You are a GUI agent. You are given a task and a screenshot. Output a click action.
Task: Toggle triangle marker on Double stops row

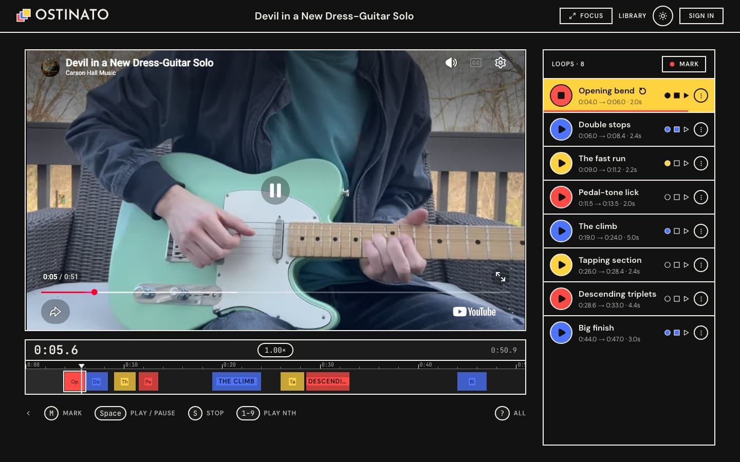click(x=686, y=129)
